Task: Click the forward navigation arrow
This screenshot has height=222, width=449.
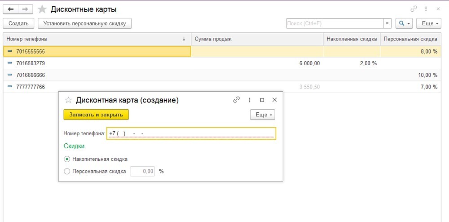Action: 26,9
